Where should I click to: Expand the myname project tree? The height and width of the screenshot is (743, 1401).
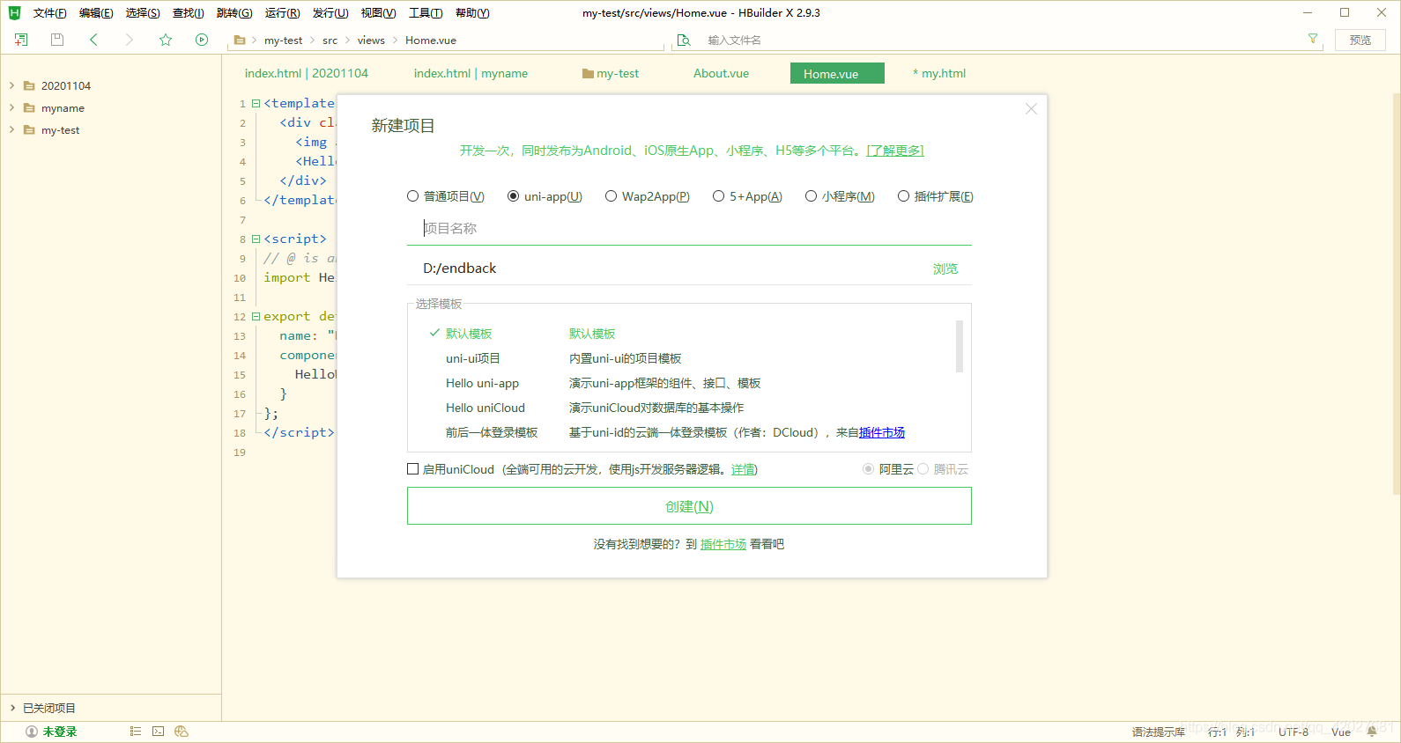(11, 107)
